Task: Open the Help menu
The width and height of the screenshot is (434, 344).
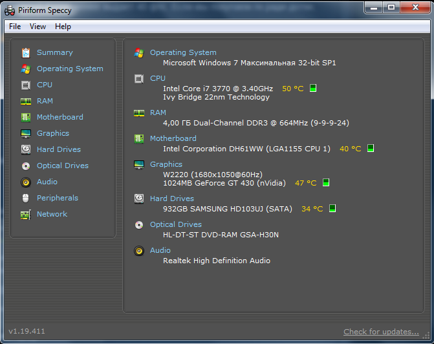Action: 63,27
